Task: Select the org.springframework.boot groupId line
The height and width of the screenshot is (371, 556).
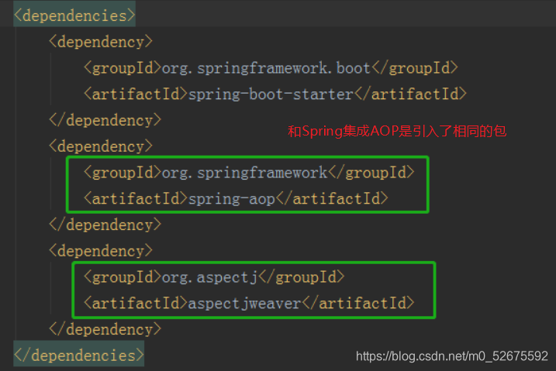Action: pos(271,68)
